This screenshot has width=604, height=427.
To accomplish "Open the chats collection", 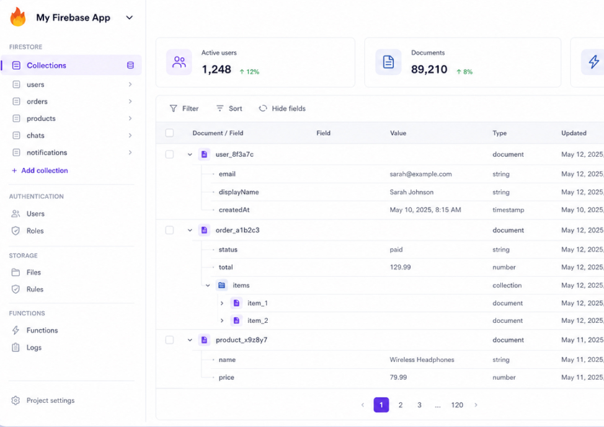I will pyautogui.click(x=35, y=135).
